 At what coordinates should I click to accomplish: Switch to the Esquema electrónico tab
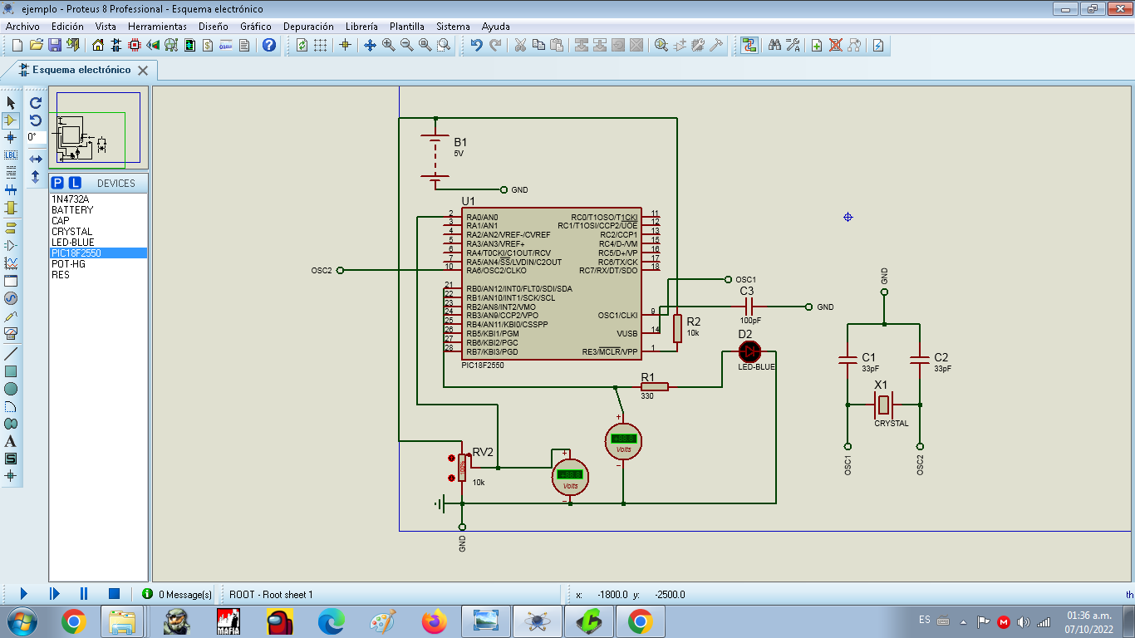[x=81, y=71]
